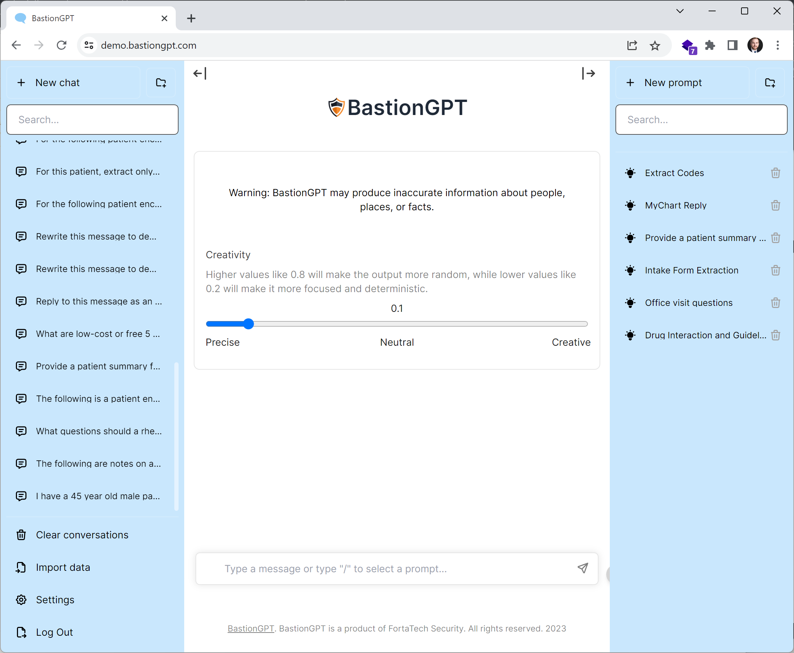Image resolution: width=794 pixels, height=653 pixels.
Task: Open chat 'What are low-cost or free 5 ...'
Action: pos(90,334)
